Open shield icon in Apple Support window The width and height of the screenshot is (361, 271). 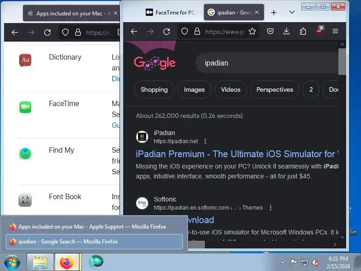(65, 32)
